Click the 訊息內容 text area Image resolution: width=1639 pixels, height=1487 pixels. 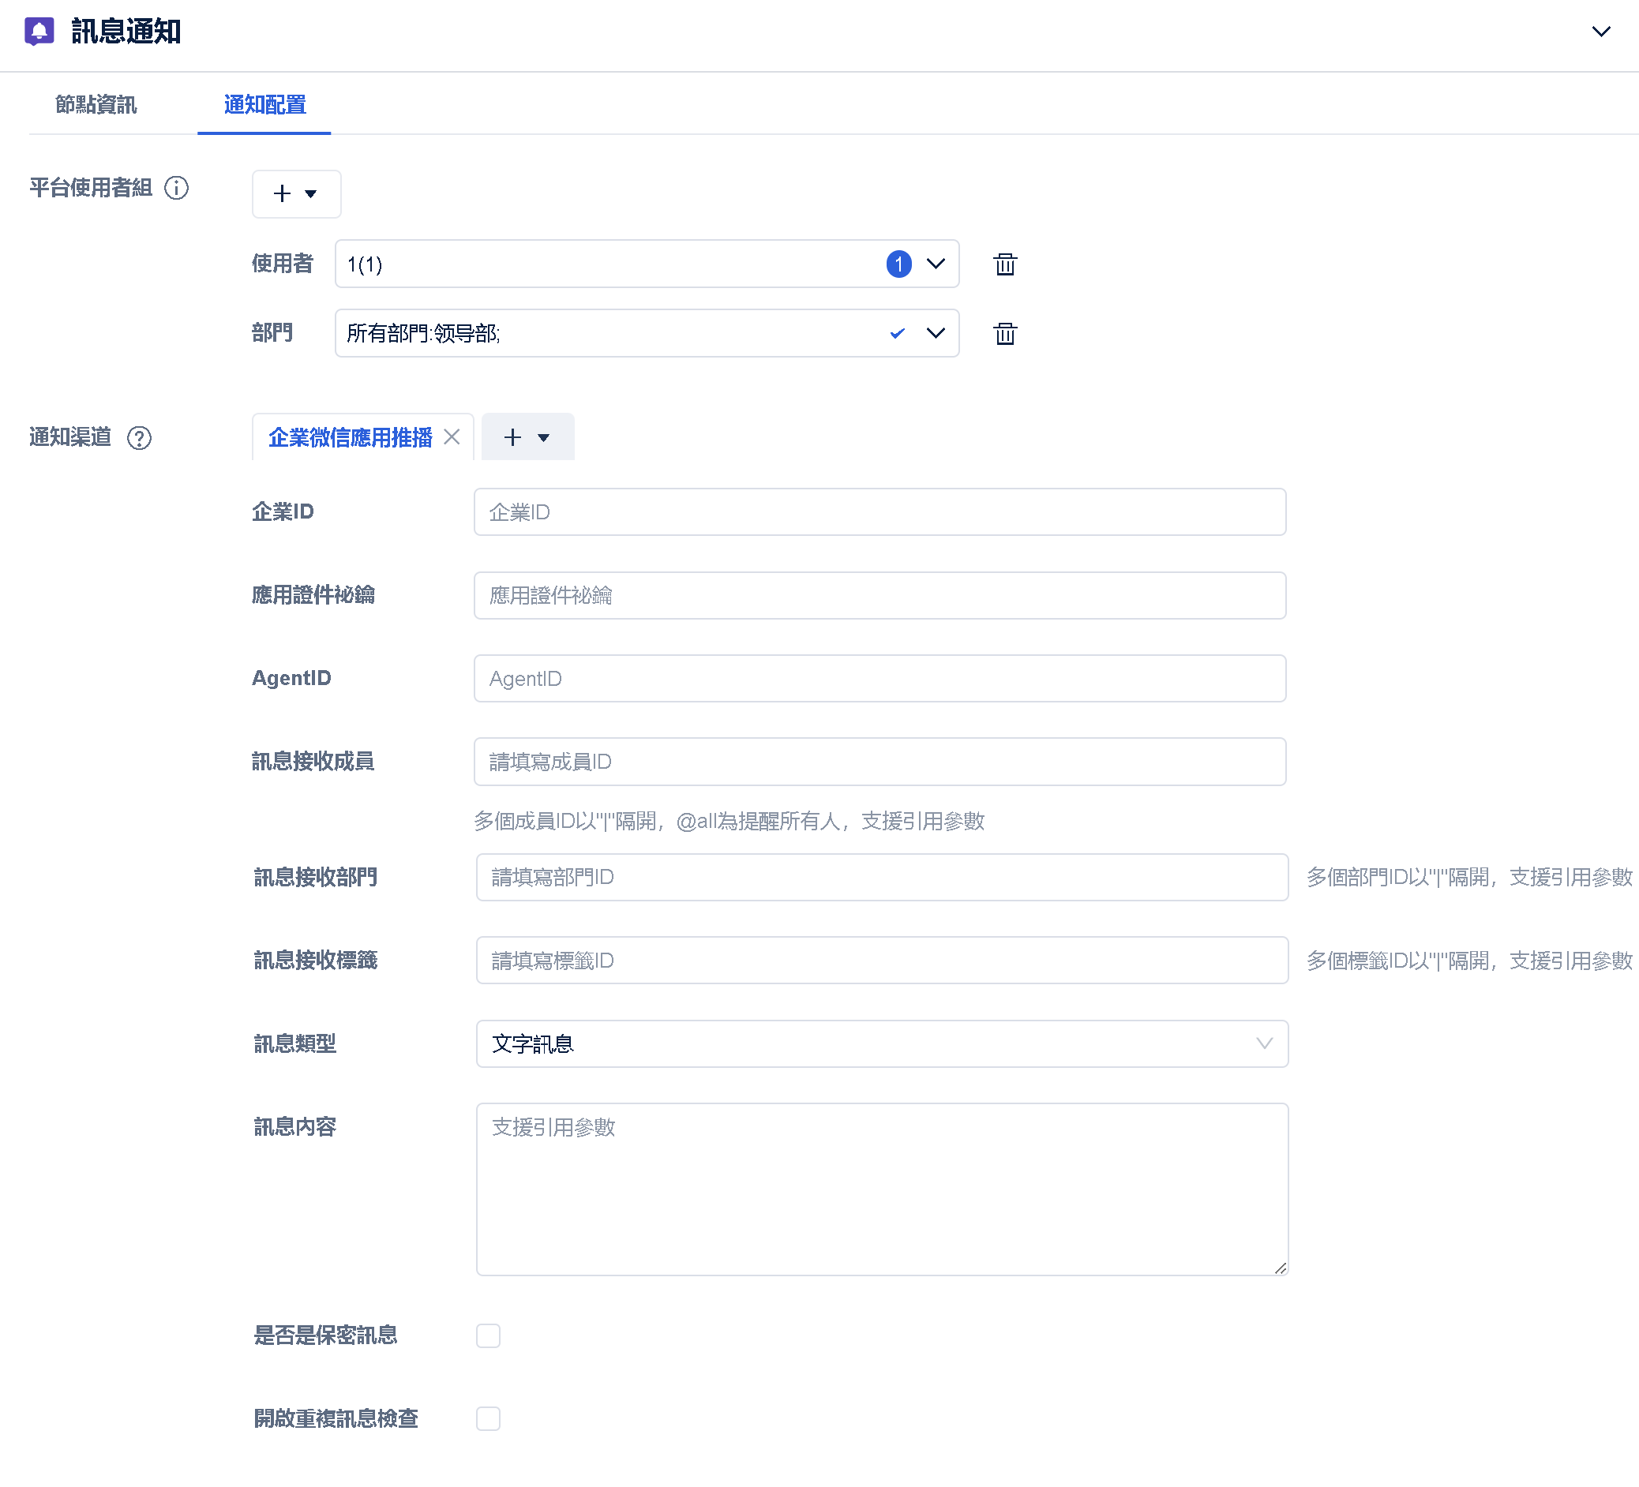[881, 1188]
